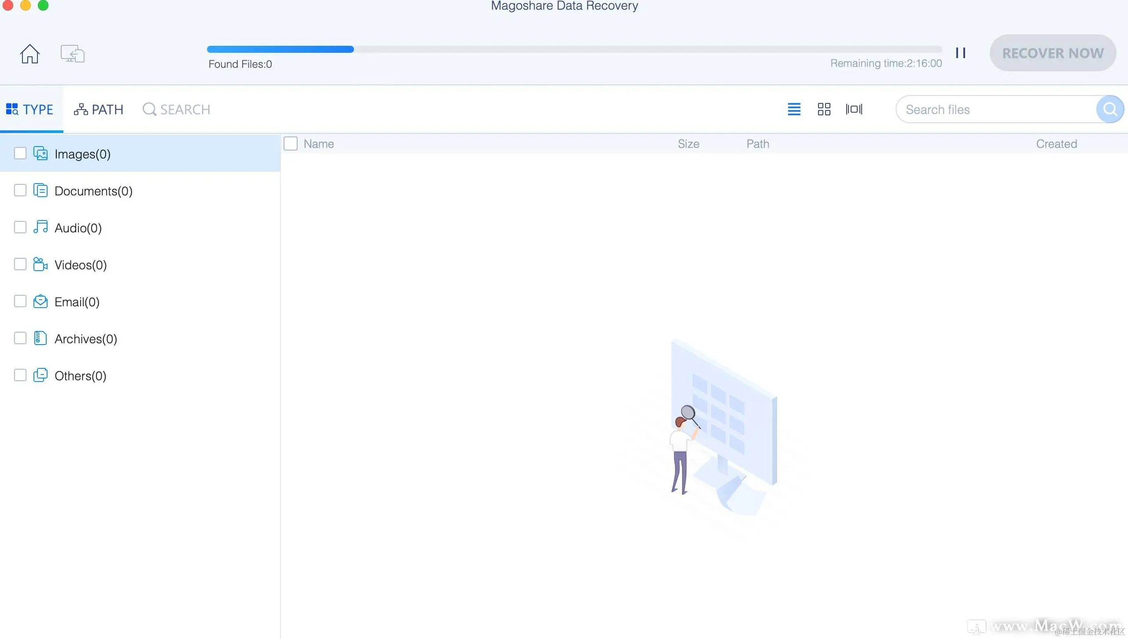Viewport: 1128px width, 639px height.
Task: Maximize the window with the green button
Action: [x=43, y=5]
